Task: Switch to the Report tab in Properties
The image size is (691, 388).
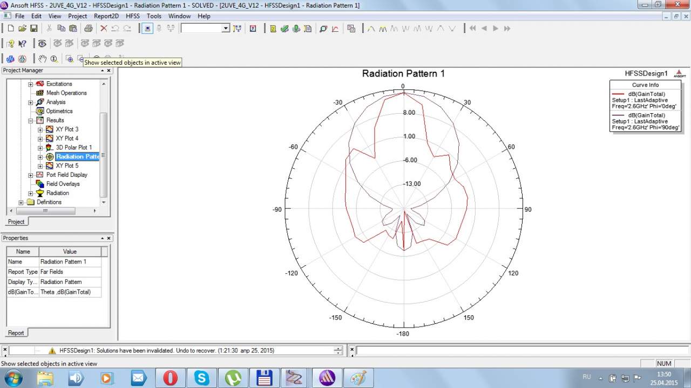Action: tap(16, 333)
